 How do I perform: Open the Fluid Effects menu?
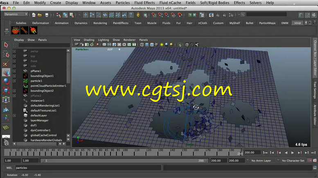(144, 2)
